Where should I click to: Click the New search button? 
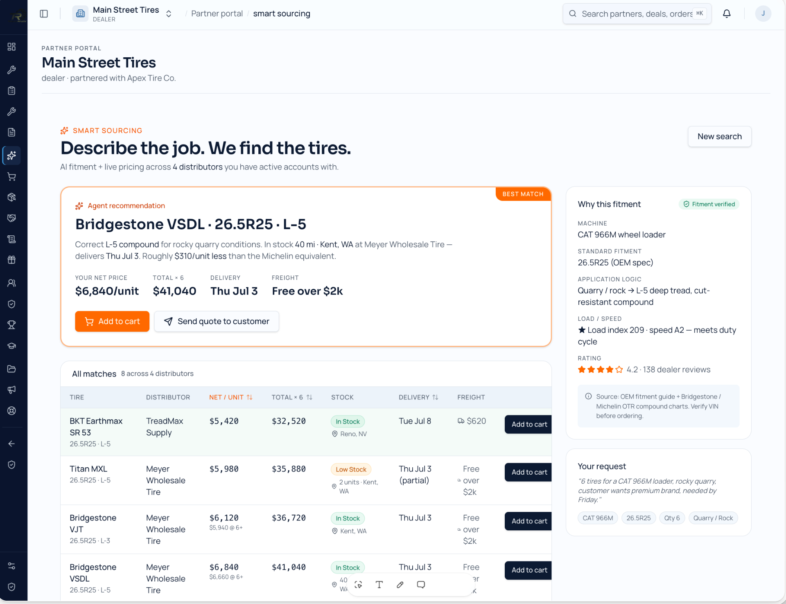pyautogui.click(x=719, y=136)
